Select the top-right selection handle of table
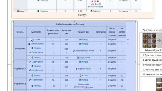 (x=136, y=22)
